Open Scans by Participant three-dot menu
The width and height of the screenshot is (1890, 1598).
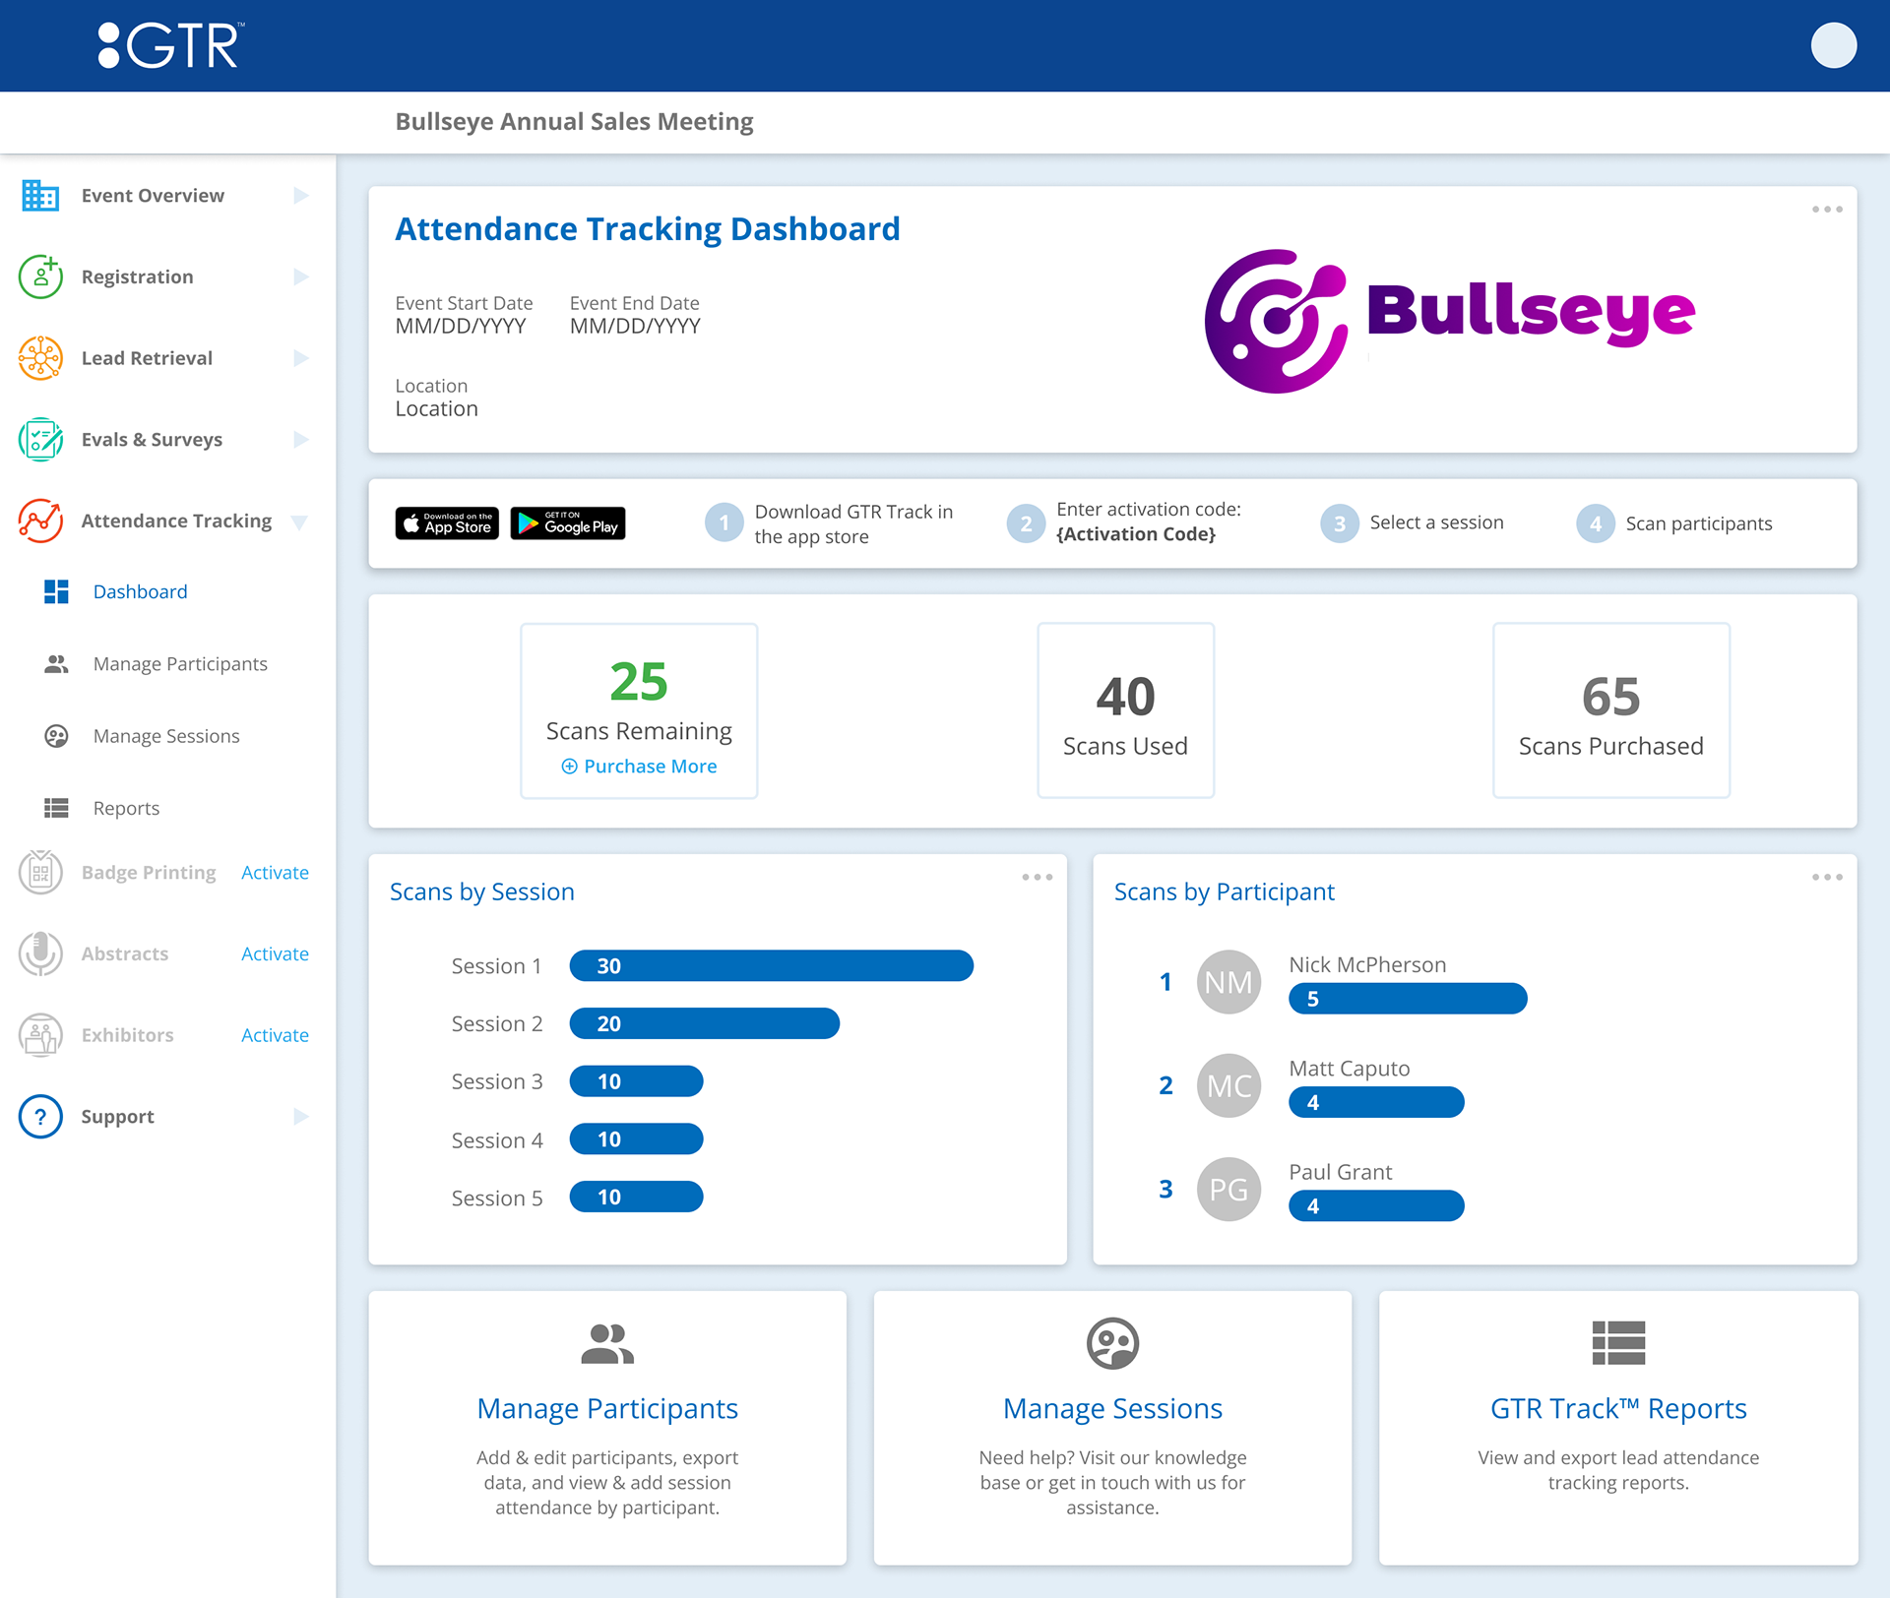(1827, 877)
